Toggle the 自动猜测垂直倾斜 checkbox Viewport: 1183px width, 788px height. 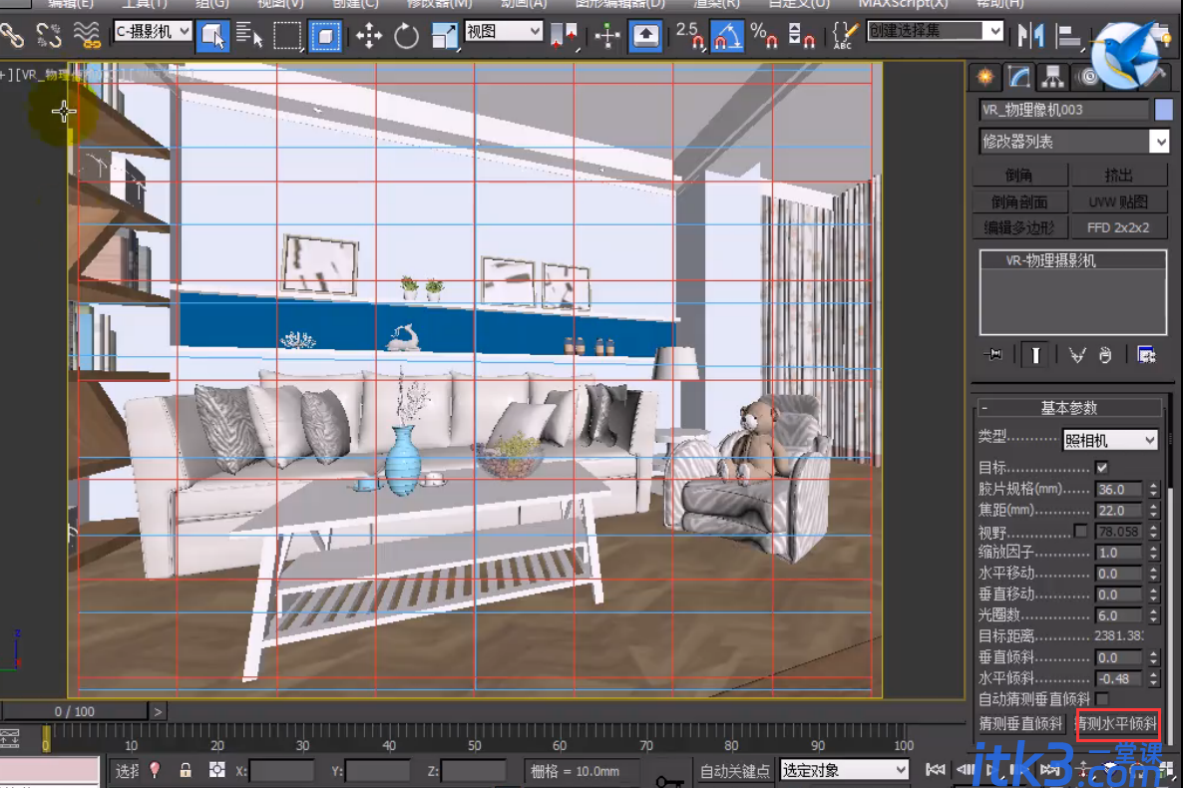tap(1102, 699)
